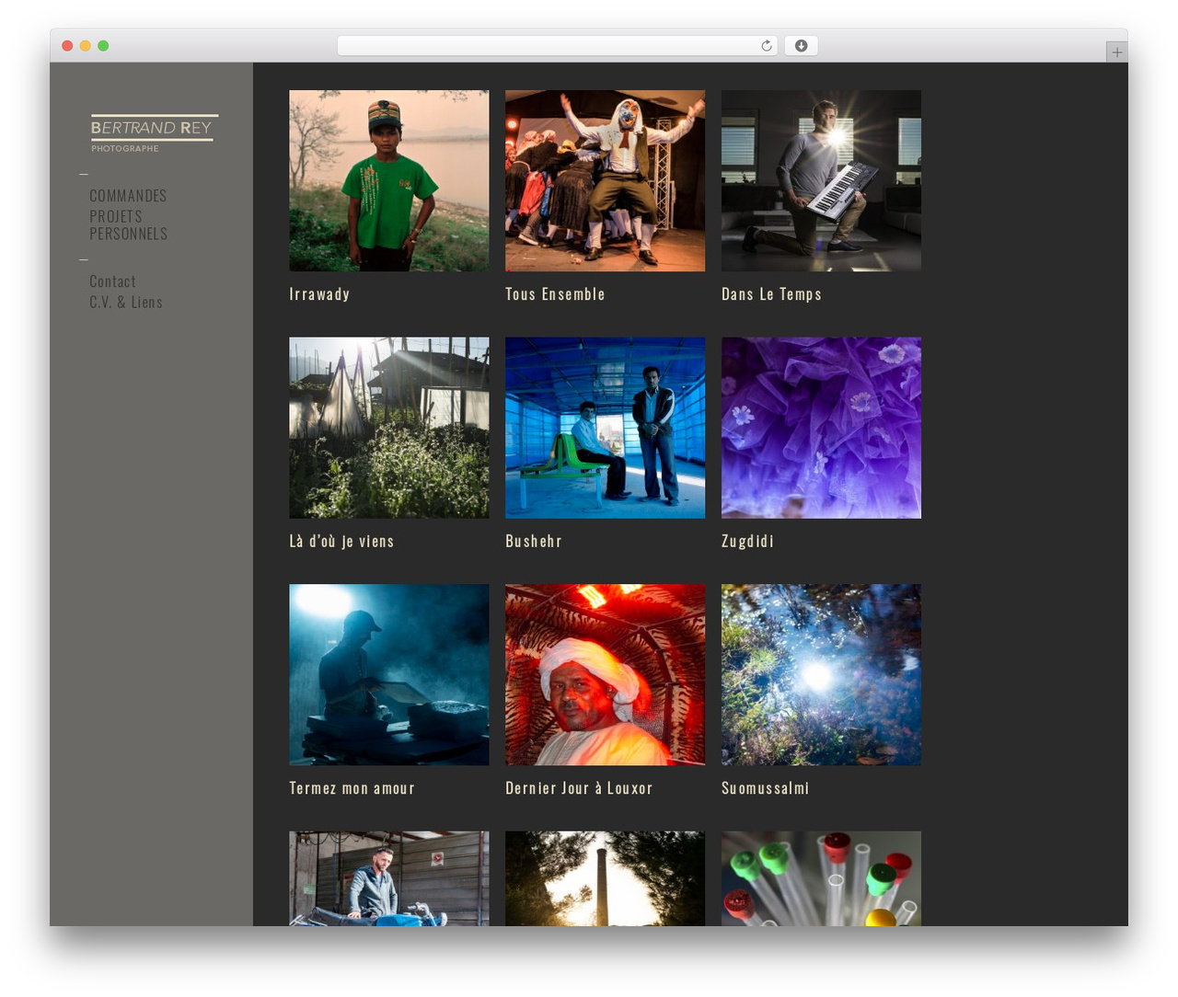Click the browser address bar
The width and height of the screenshot is (1178, 997).
[557, 46]
